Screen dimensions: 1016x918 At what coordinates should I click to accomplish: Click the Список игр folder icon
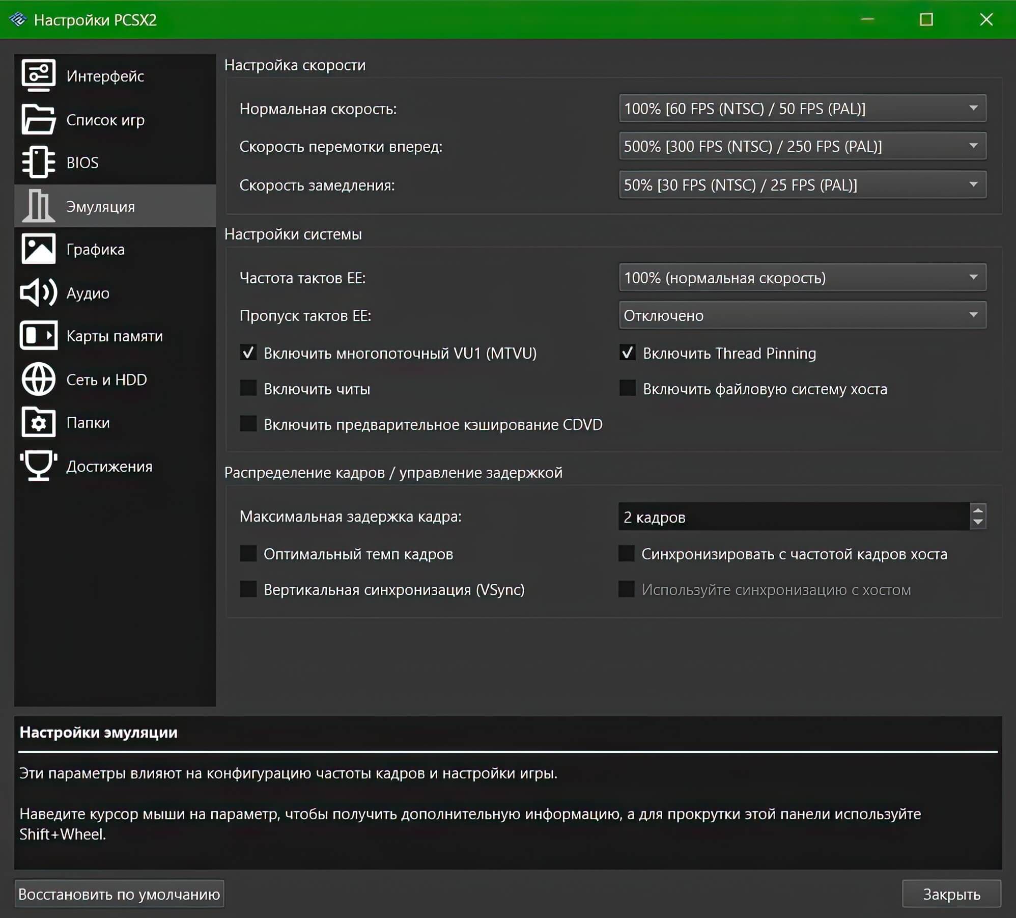pos(38,119)
